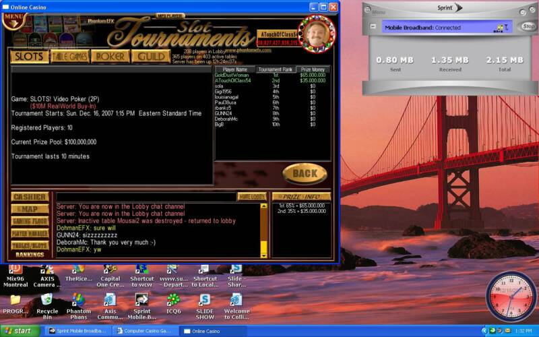Click the chat scrollbar down arrow
This screenshot has height=337, width=539.
coord(263,255)
